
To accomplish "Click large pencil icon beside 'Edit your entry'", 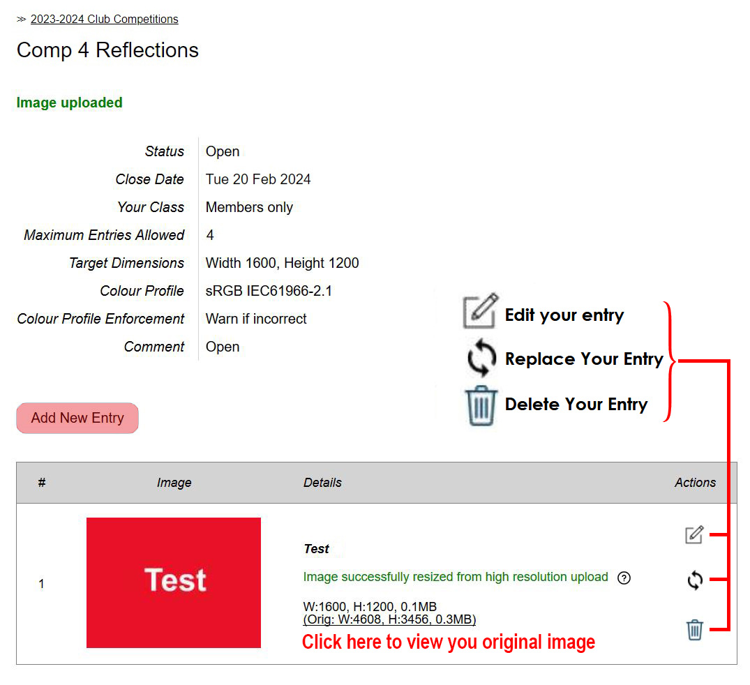I will tap(481, 311).
